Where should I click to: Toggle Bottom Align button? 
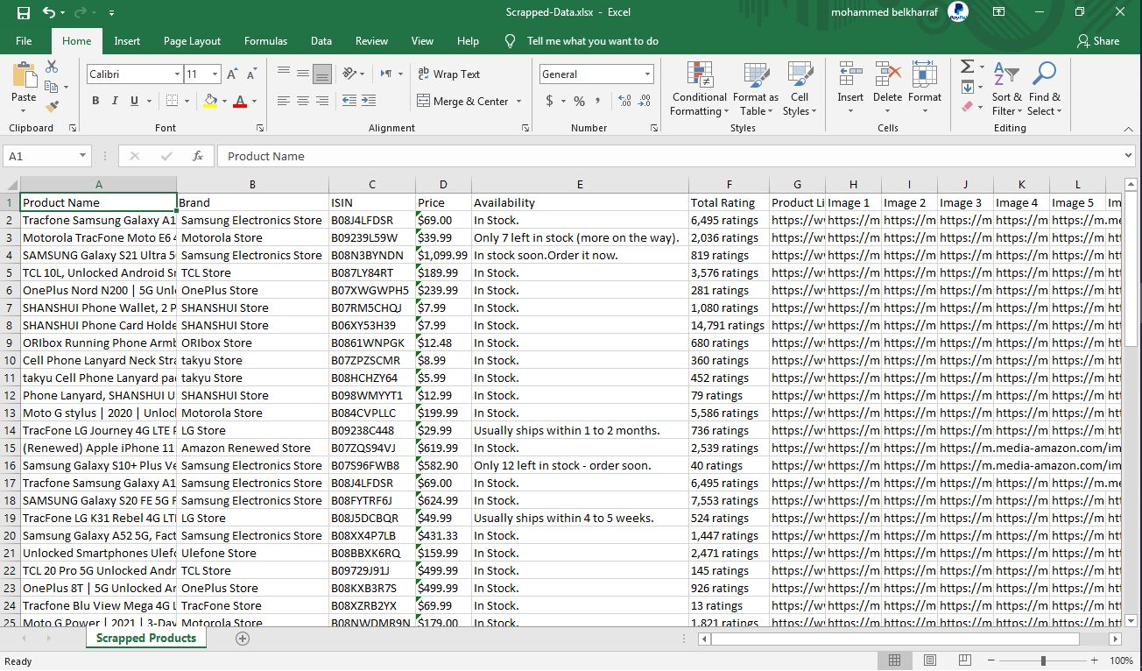point(322,74)
